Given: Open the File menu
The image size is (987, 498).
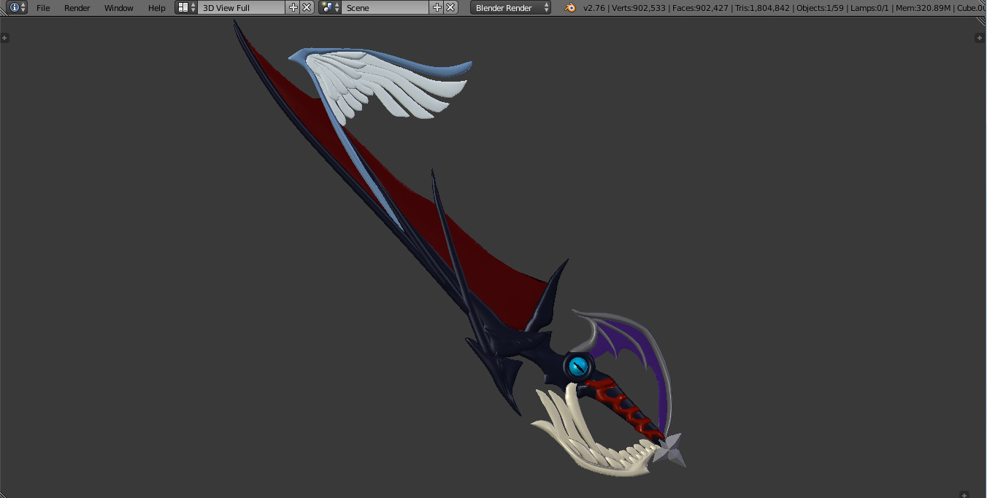Looking at the screenshot, I should click(x=43, y=8).
